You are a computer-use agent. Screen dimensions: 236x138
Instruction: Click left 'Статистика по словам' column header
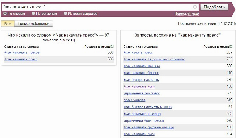22,46
